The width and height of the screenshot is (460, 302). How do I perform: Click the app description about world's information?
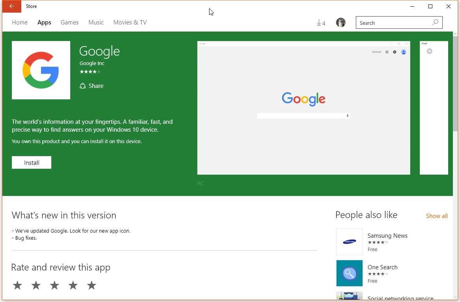coord(92,125)
